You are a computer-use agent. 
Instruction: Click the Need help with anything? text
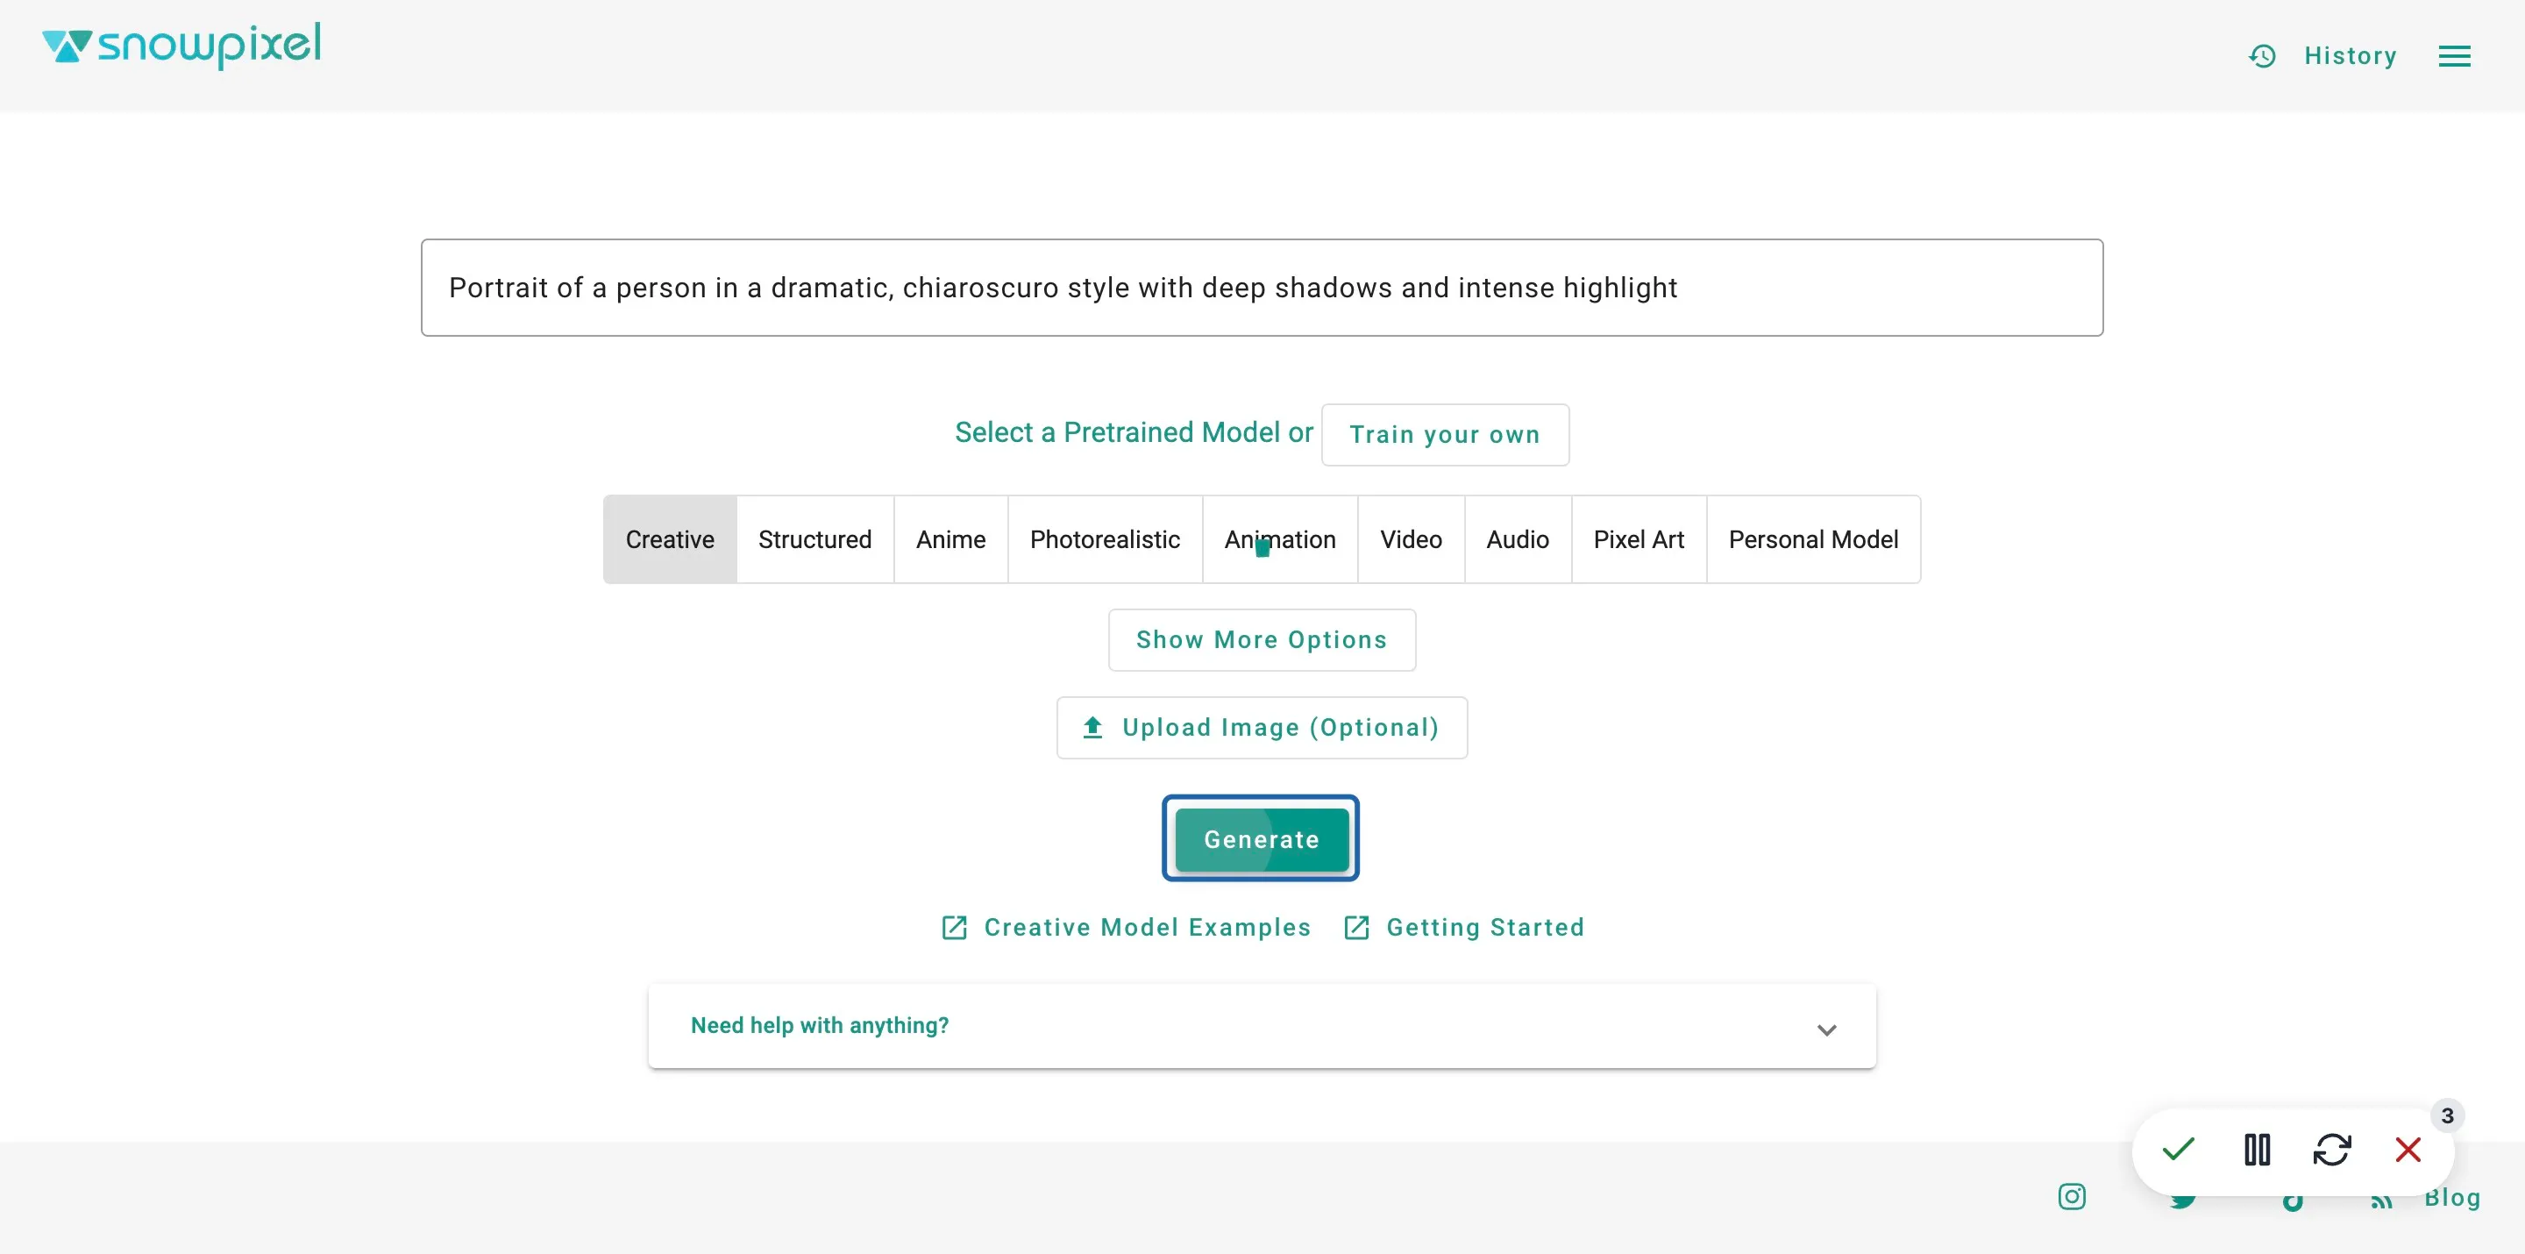pos(820,1025)
